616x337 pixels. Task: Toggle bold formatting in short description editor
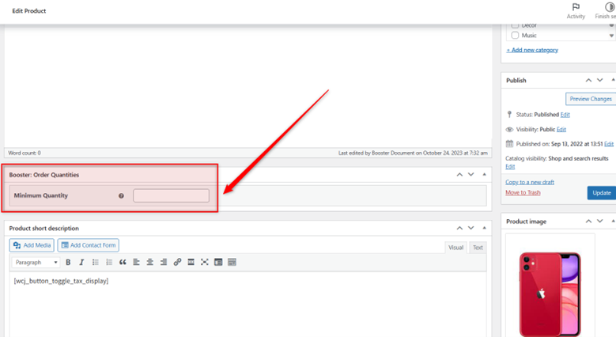click(68, 263)
